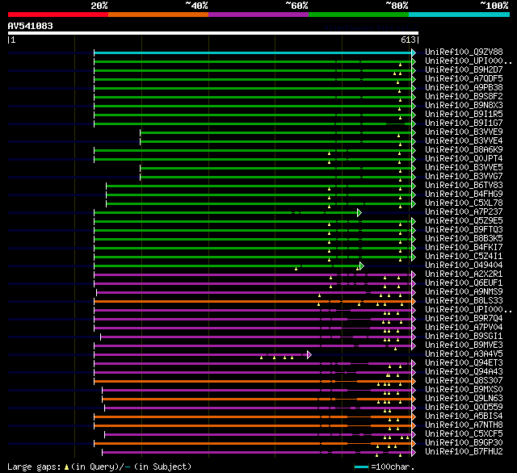Select the label UniRef100_A2X2R1
The image size is (517, 473).
click(x=464, y=274)
